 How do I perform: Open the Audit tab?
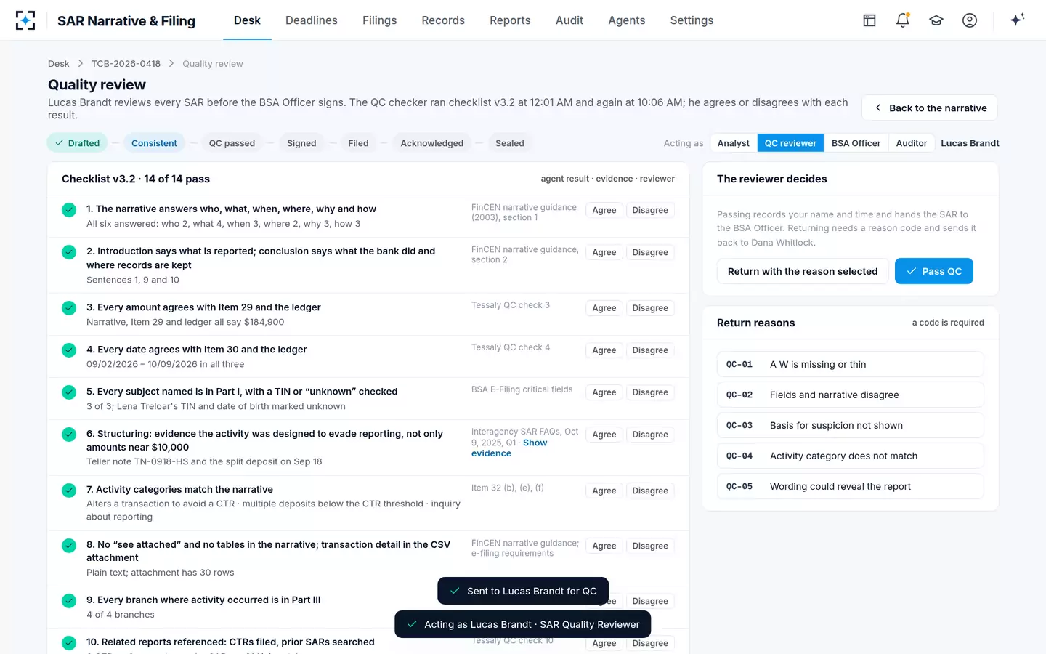click(x=569, y=20)
